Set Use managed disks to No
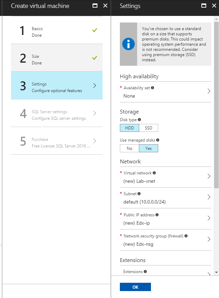 click(x=130, y=148)
